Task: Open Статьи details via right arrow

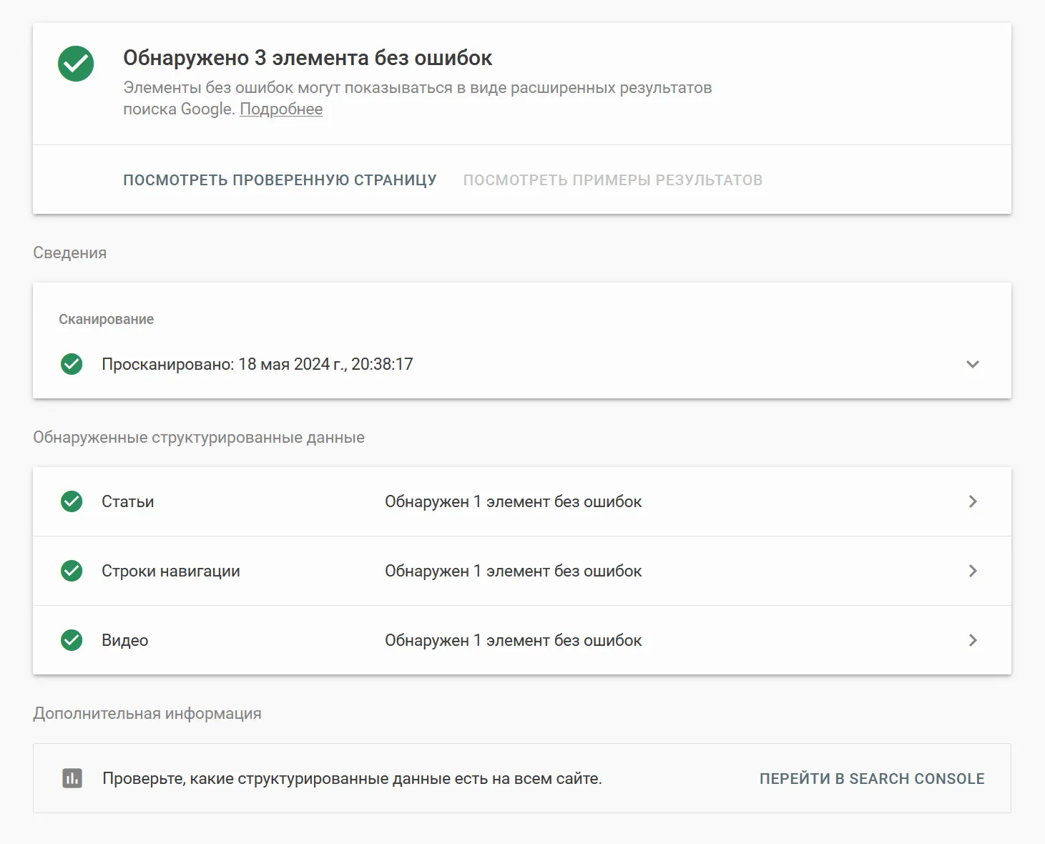Action: [972, 501]
